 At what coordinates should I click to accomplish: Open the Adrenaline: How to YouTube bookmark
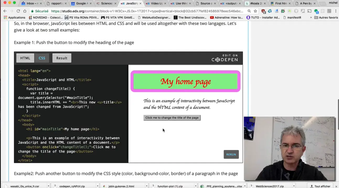[x=227, y=18]
